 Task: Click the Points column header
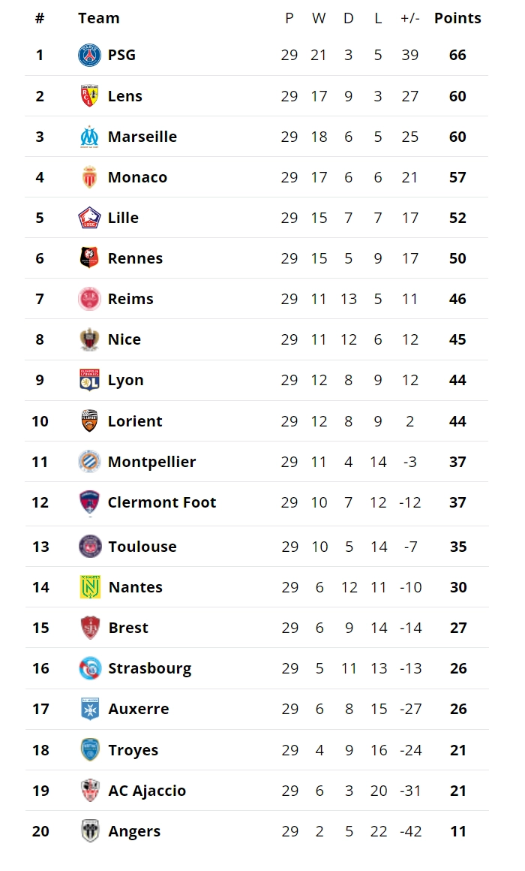coord(457,18)
